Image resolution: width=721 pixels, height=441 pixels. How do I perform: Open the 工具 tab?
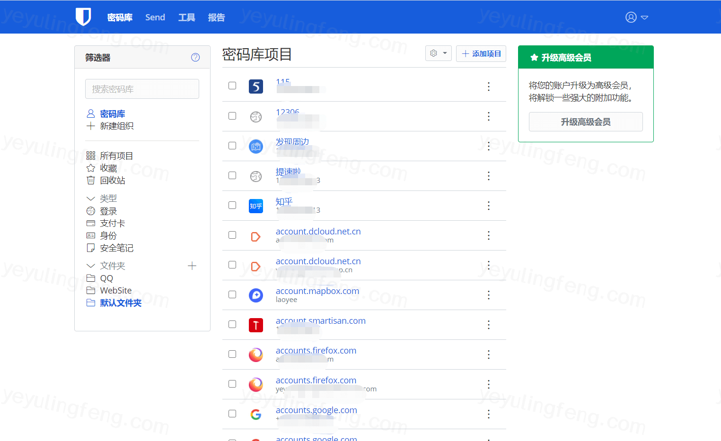pos(186,17)
